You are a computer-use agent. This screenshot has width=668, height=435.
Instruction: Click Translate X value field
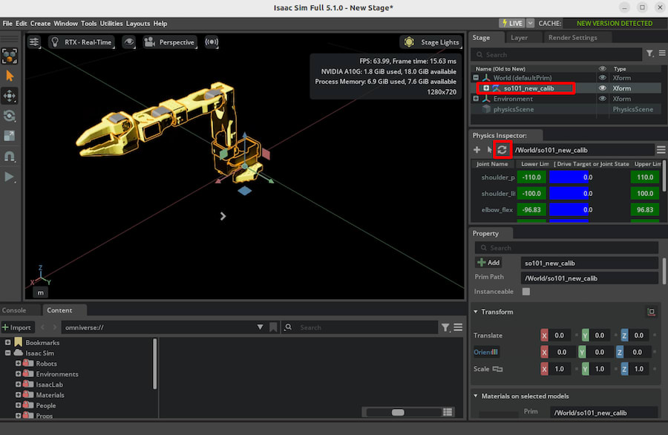click(560, 336)
